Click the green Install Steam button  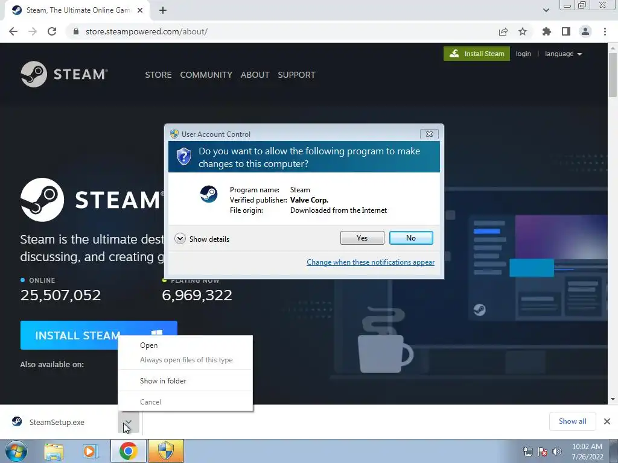coord(477,54)
